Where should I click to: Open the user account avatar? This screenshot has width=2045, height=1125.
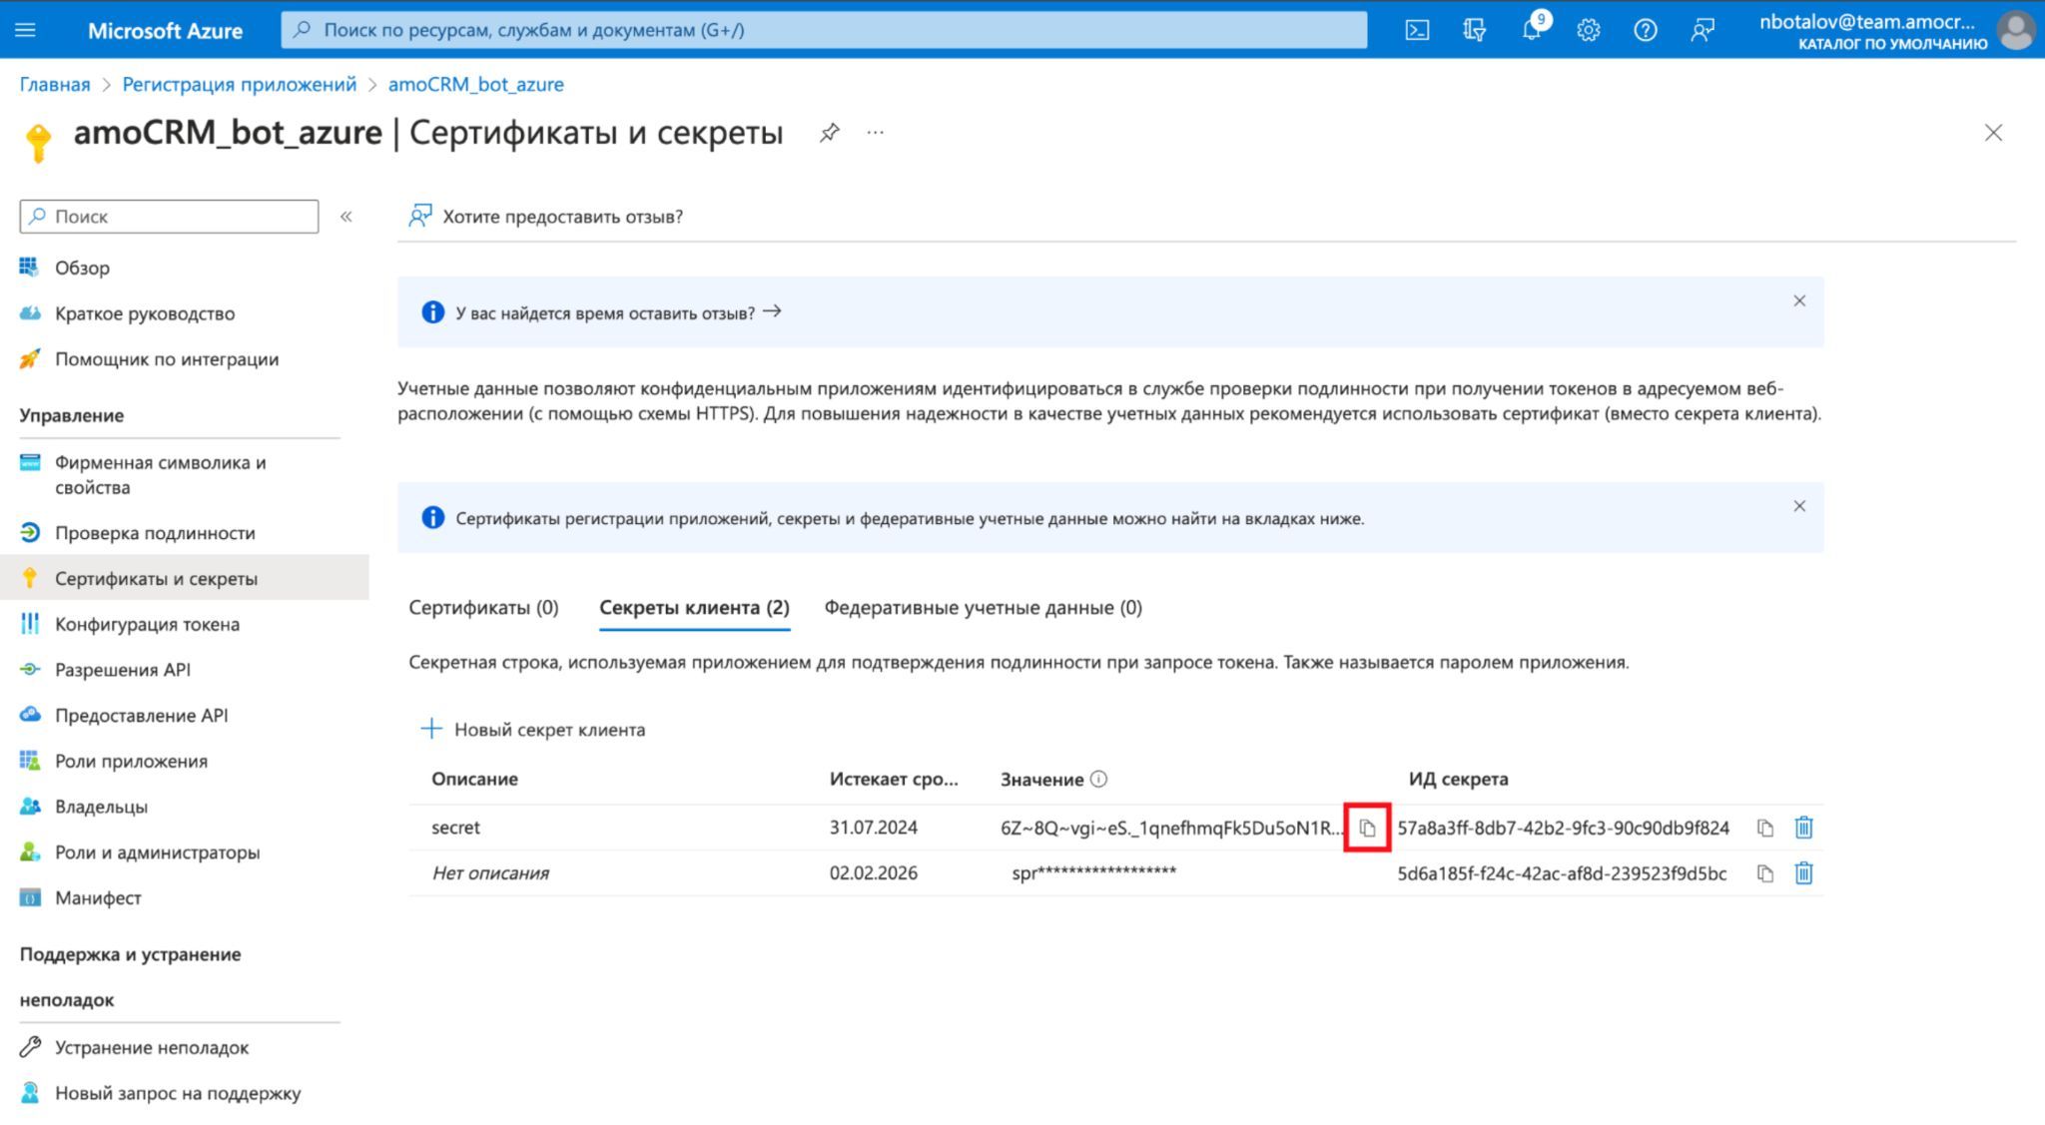tap(2016, 30)
